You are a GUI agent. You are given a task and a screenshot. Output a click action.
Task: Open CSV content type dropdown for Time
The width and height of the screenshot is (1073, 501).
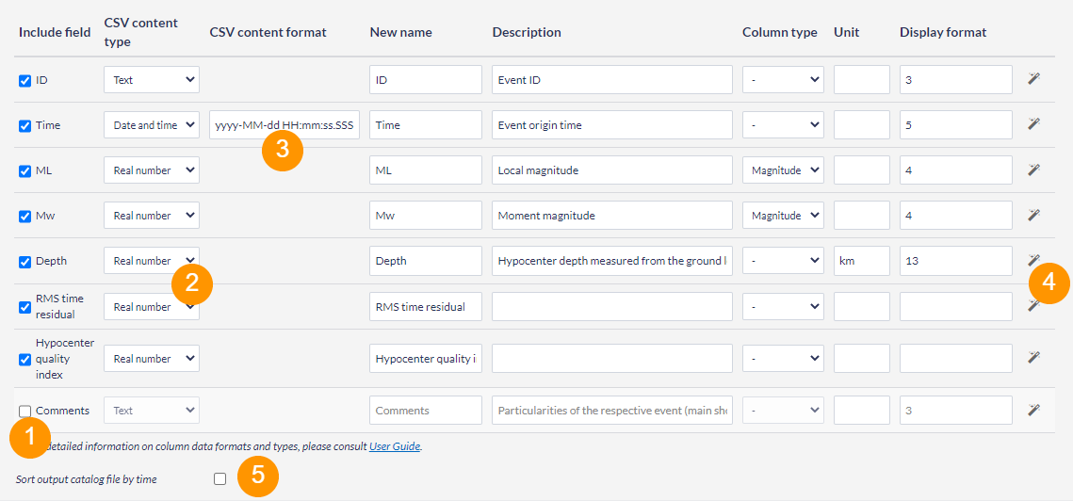click(x=151, y=124)
